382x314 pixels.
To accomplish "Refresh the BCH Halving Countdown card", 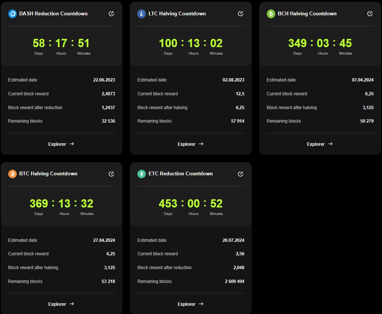I will [x=370, y=14].
